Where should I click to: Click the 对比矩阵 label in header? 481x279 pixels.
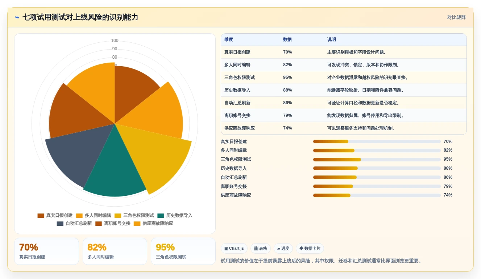click(456, 17)
